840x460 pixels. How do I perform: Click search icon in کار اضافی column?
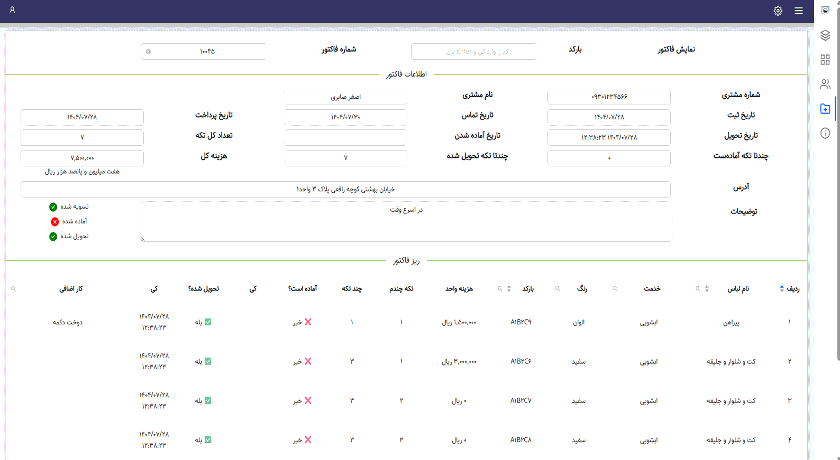pyautogui.click(x=14, y=289)
